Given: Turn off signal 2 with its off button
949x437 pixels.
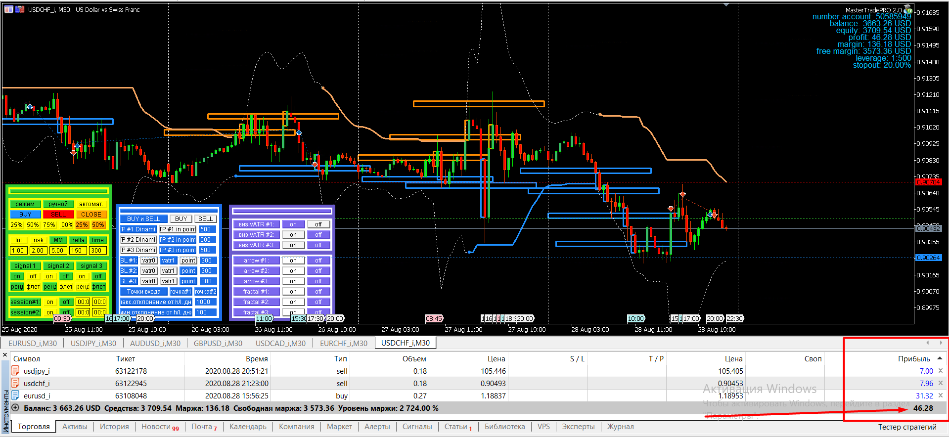Looking at the screenshot, I should 66,276.
